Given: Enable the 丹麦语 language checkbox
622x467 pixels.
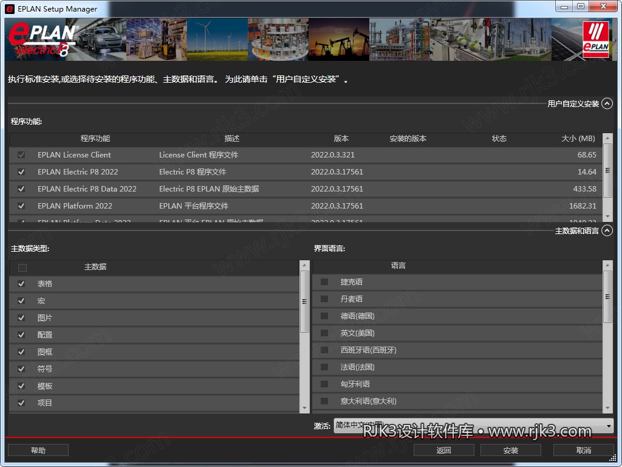Looking at the screenshot, I should pos(324,299).
